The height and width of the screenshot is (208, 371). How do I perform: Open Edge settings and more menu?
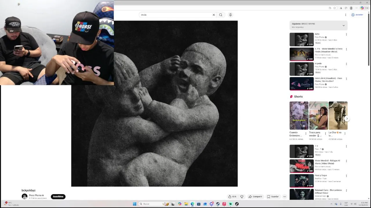(357, 8)
